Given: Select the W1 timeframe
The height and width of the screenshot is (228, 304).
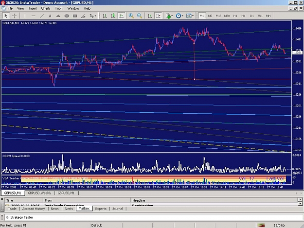Looking at the screenshot, I should point(260,16).
